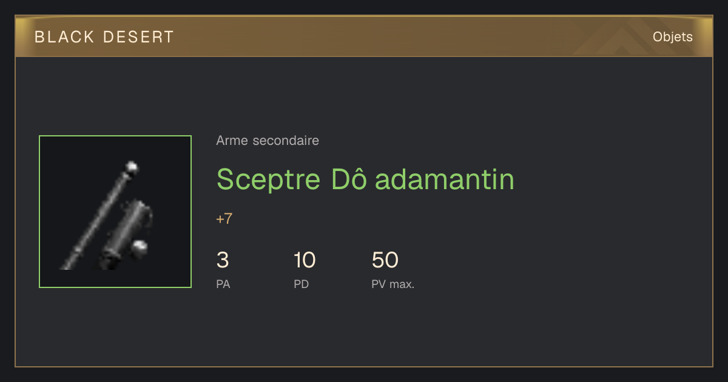
Task: Click the PA stat label
Action: click(x=223, y=284)
